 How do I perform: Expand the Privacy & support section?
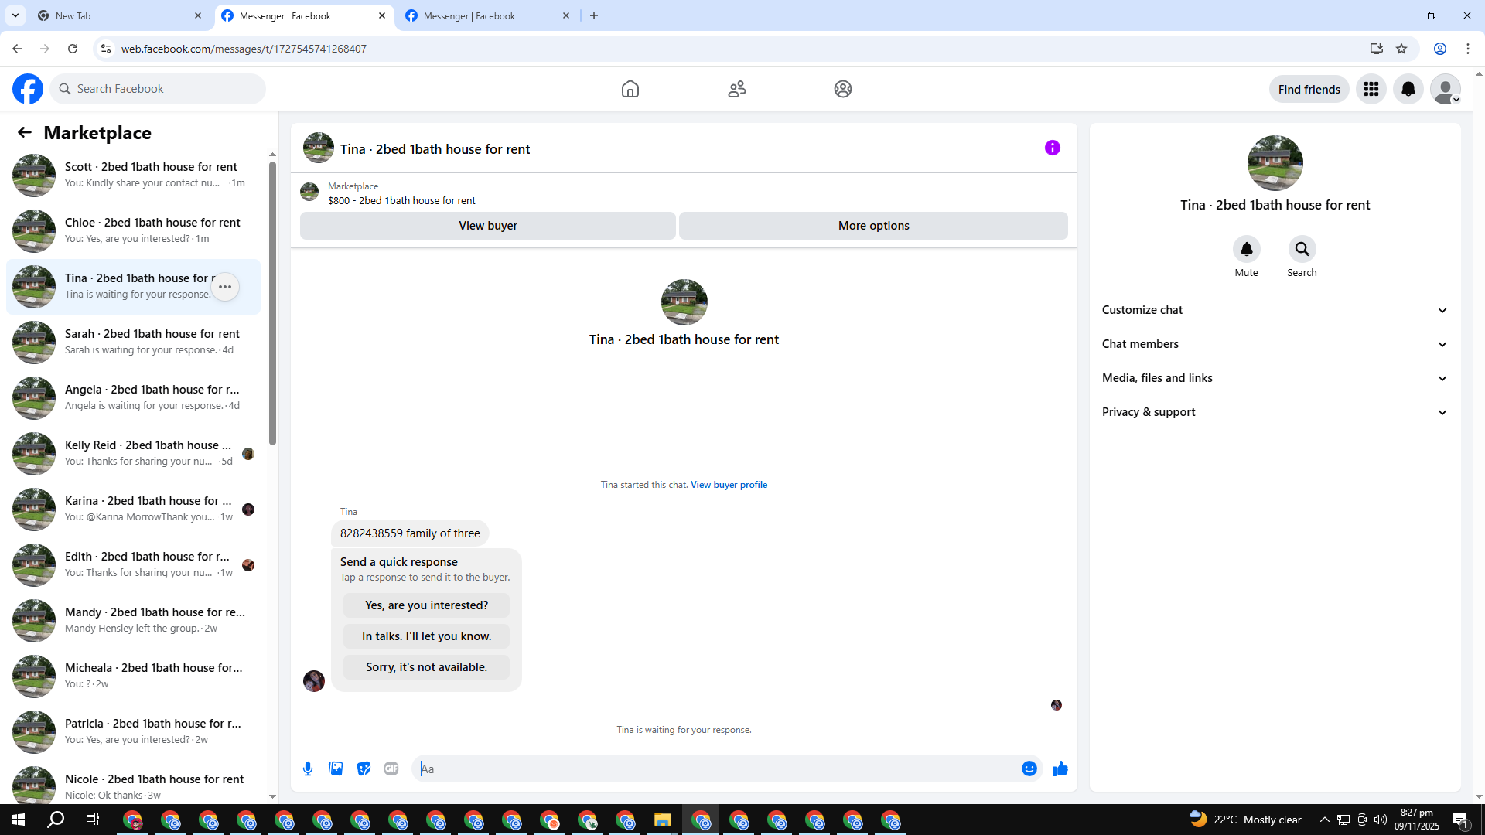pos(1275,412)
